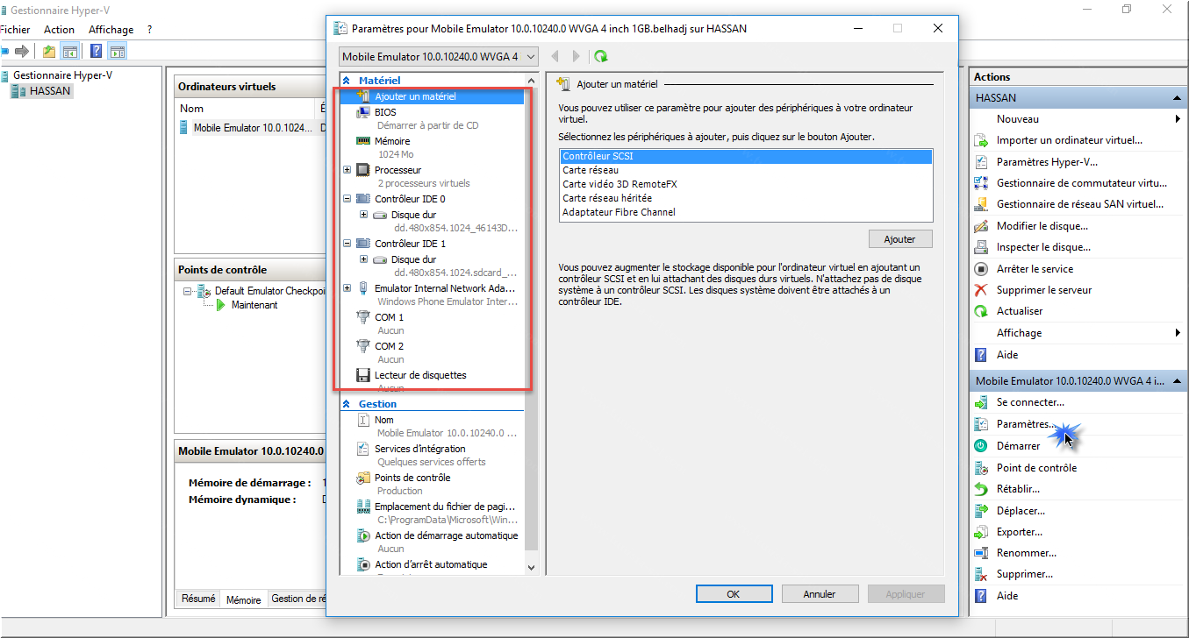This screenshot has height=638, width=1189.
Task: Click the Ajouter button
Action: (899, 239)
